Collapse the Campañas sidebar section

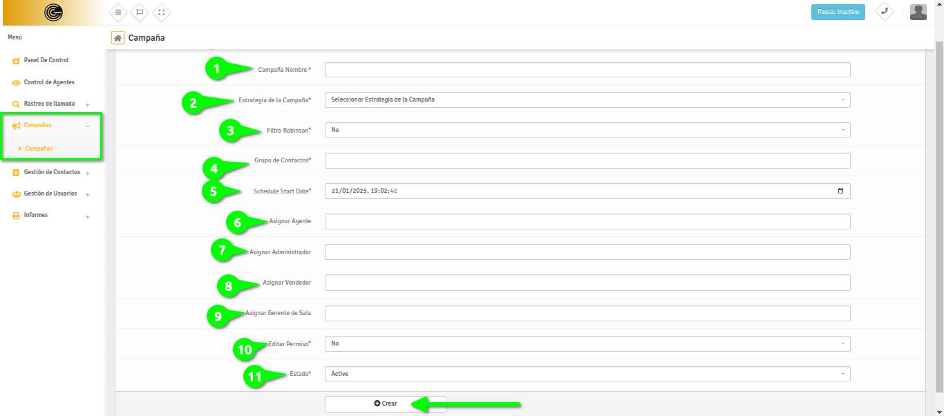[87, 126]
